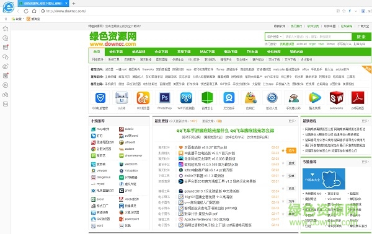Open the UC浏览器 squirrel app icon
Screen dimensions: 372x234
coord(143,98)
